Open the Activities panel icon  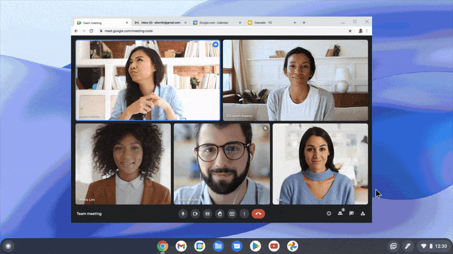(x=362, y=213)
